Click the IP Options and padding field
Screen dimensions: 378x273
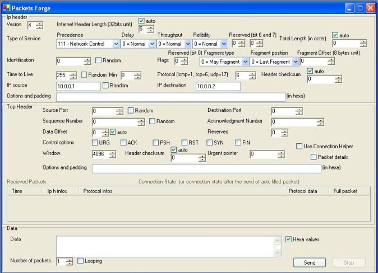point(170,97)
